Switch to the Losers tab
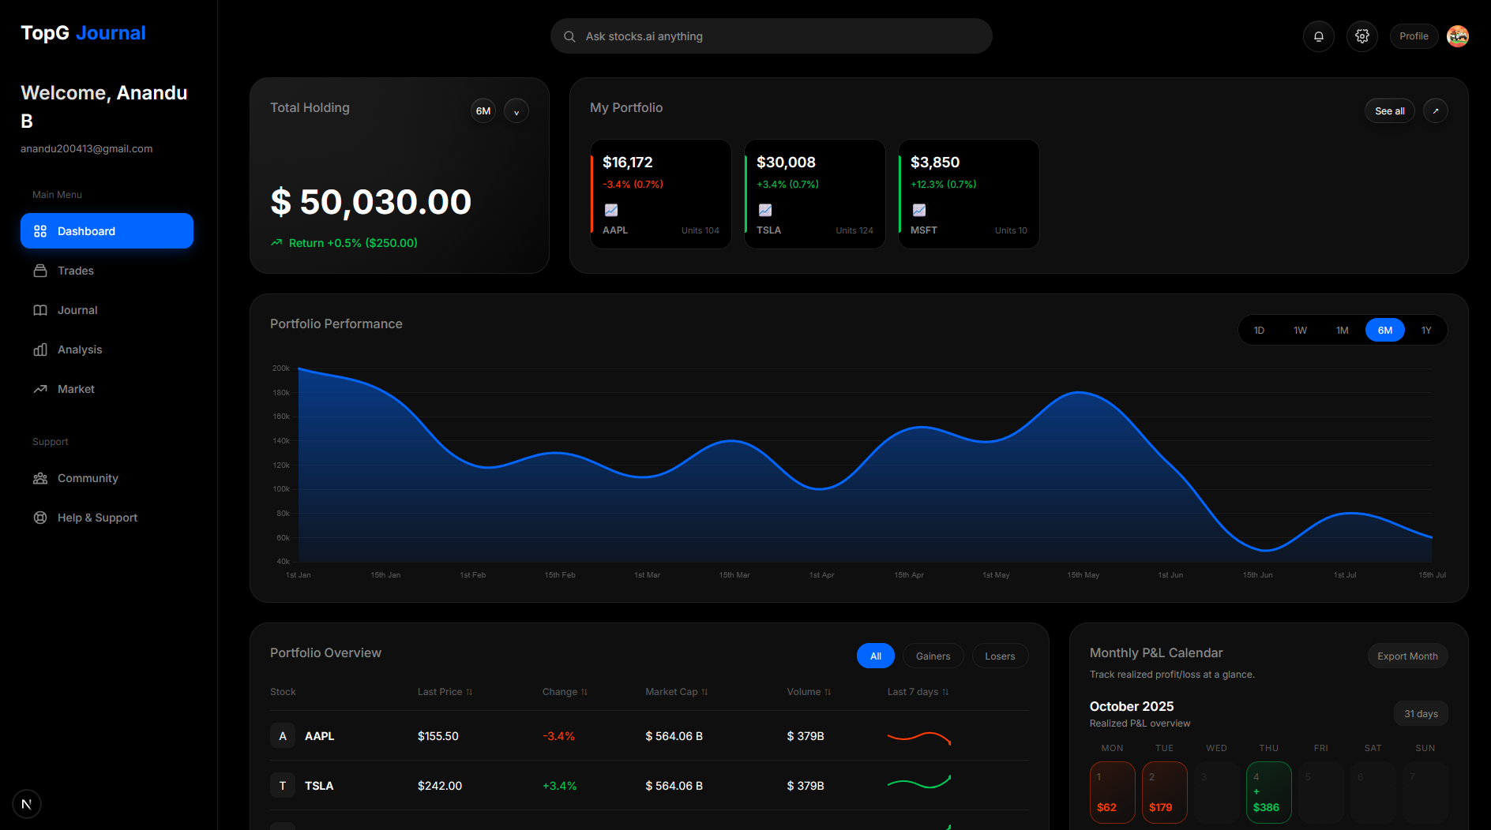 click(1000, 656)
